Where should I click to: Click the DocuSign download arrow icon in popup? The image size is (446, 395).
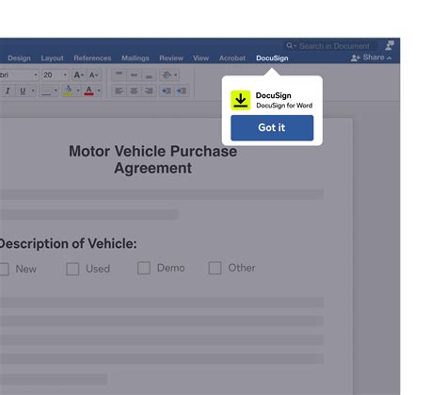tap(241, 100)
